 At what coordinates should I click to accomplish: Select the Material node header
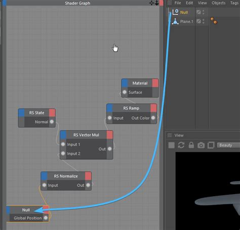point(140,83)
